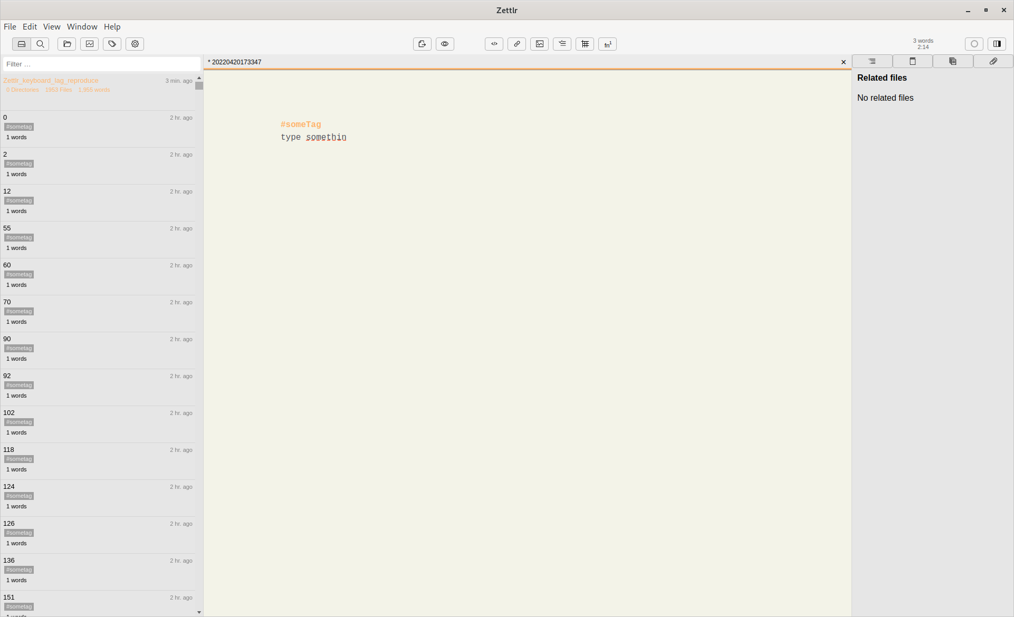Open the Window menu
Viewport: 1014px width, 617px height.
(82, 27)
